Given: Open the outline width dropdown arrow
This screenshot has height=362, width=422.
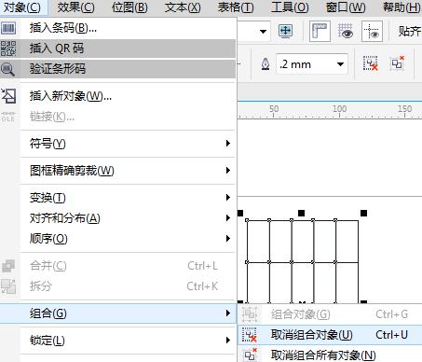Looking at the screenshot, I should [340, 64].
